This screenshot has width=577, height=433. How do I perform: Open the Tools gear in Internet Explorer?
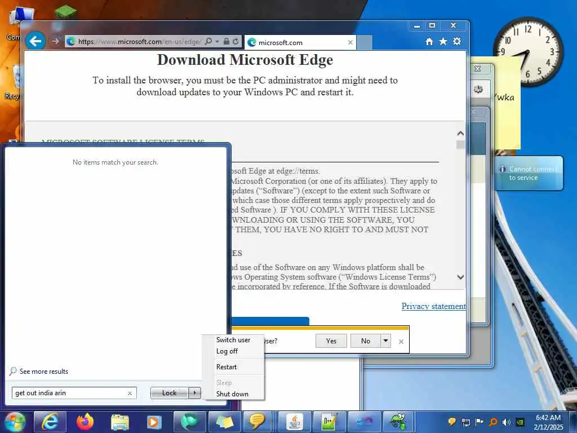coord(457,41)
